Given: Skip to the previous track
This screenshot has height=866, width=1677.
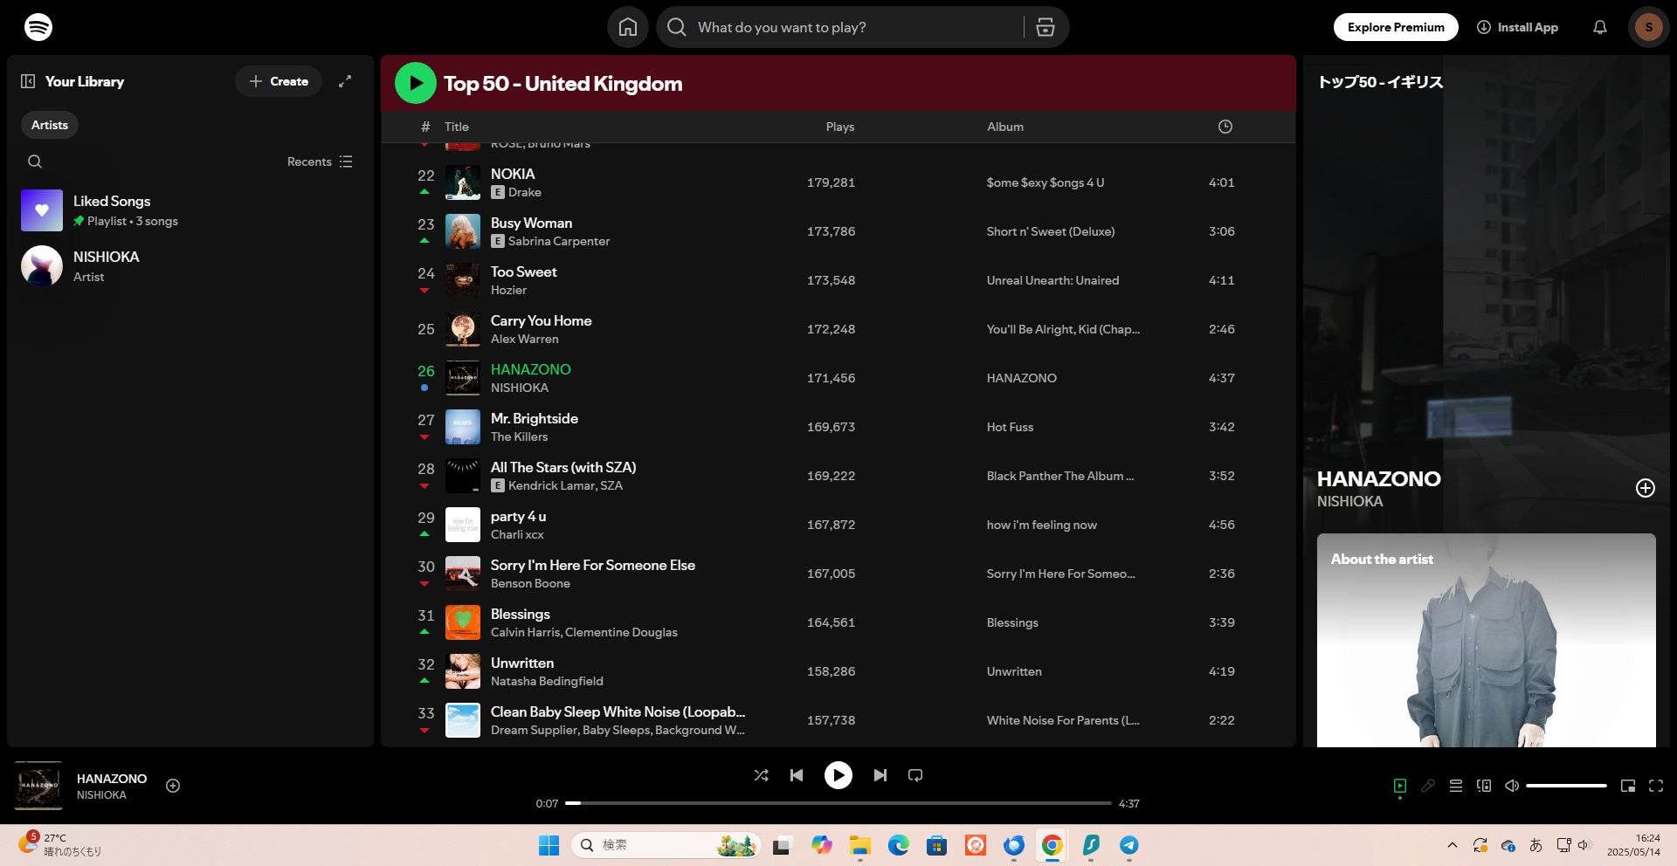Looking at the screenshot, I should coord(797,775).
